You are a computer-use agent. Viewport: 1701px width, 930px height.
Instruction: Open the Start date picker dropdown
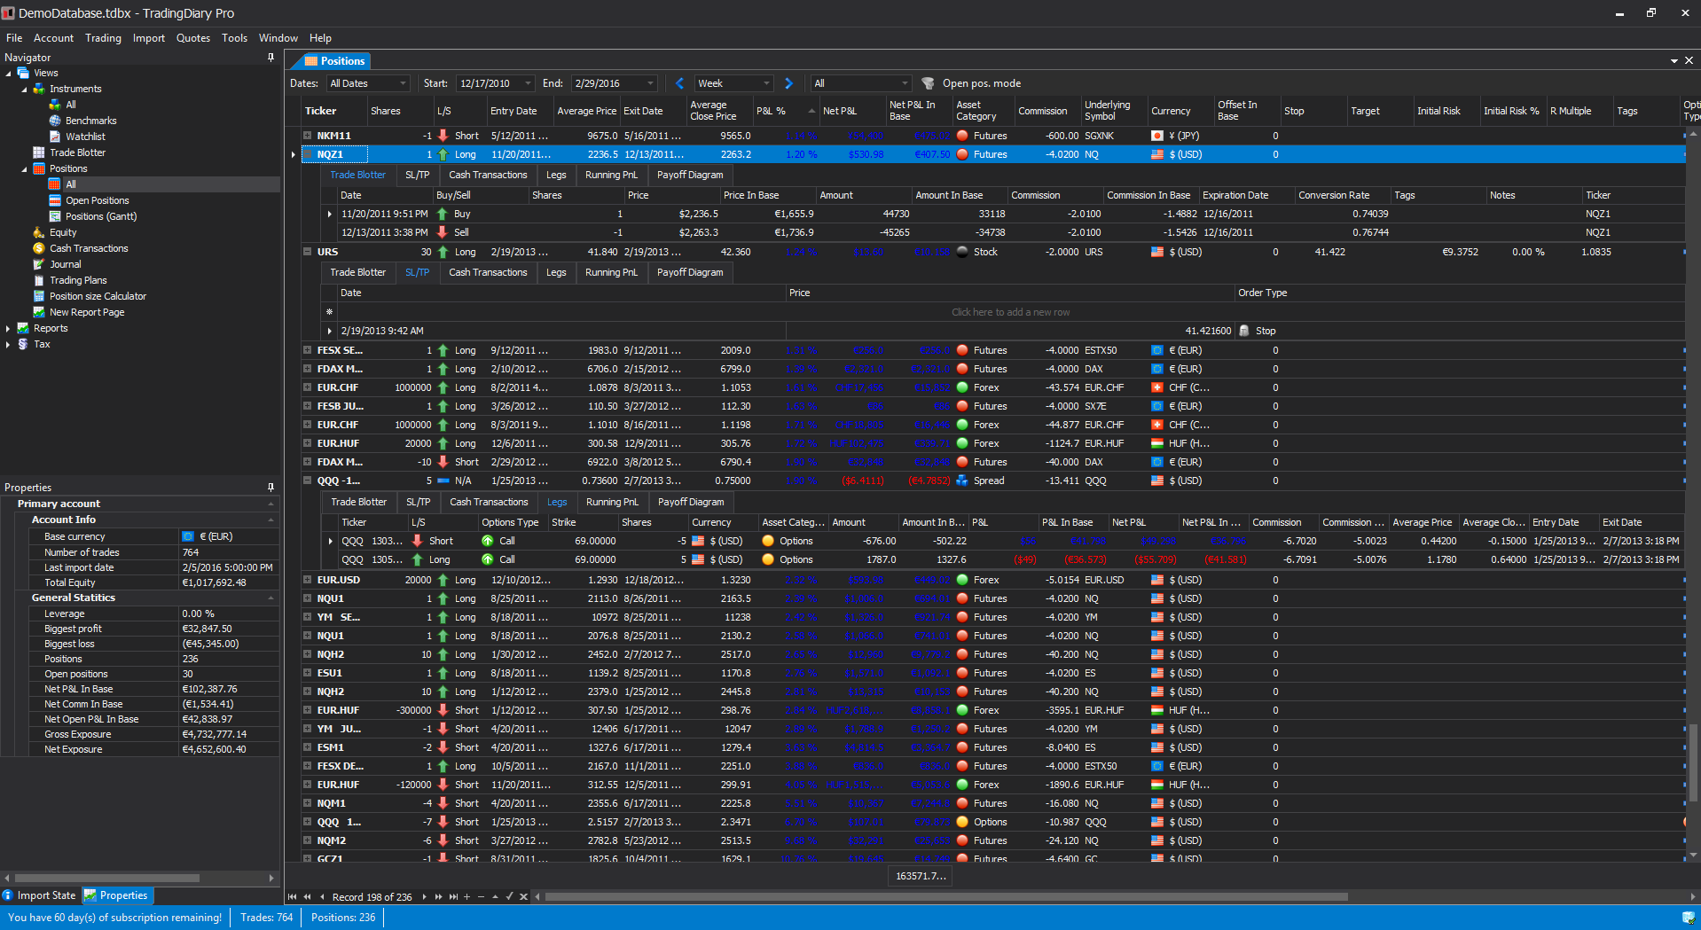tap(528, 83)
